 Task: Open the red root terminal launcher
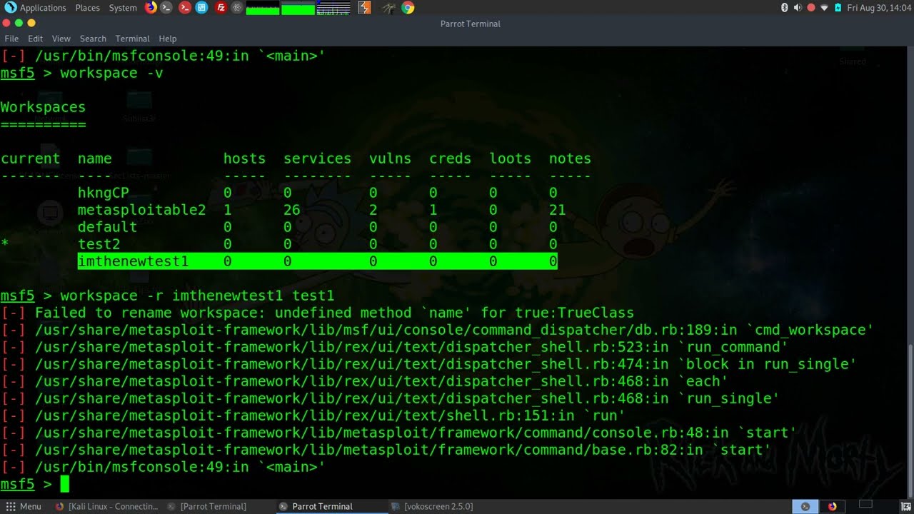click(185, 8)
